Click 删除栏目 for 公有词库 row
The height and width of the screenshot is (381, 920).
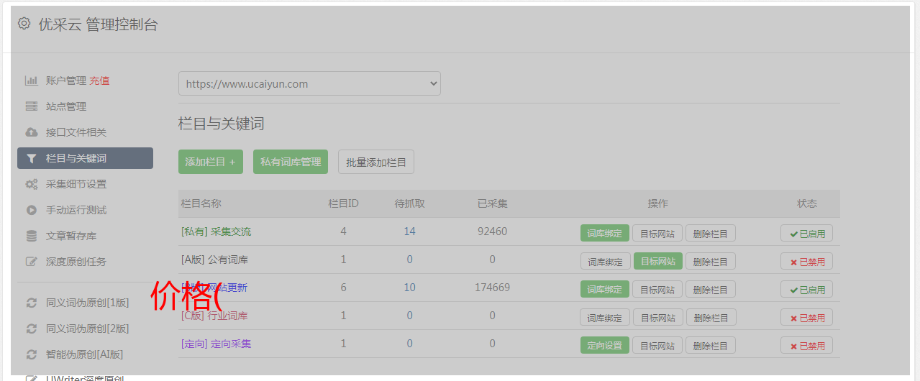tap(711, 261)
